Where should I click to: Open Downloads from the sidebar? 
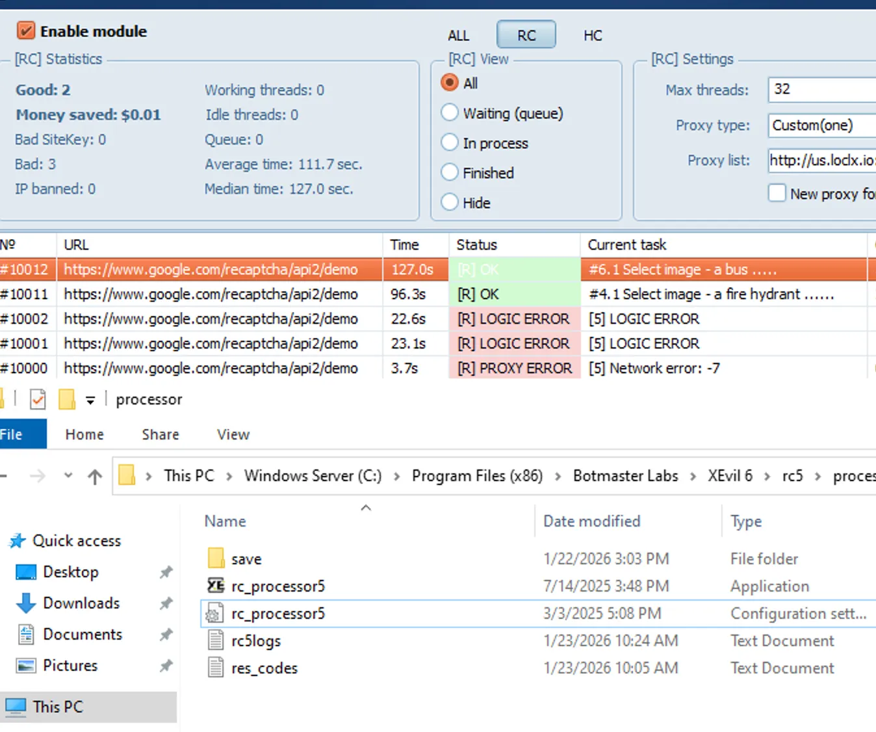pos(81,603)
